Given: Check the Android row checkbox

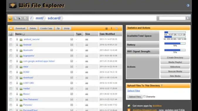Looking at the screenshot, I should point(11,45).
